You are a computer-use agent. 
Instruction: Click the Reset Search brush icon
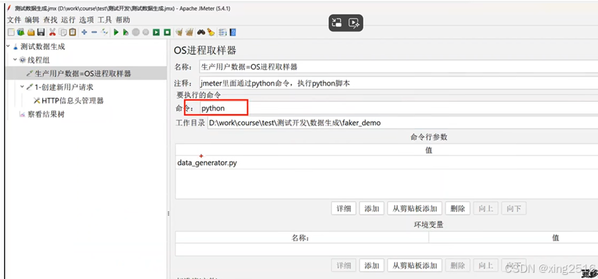point(211,33)
